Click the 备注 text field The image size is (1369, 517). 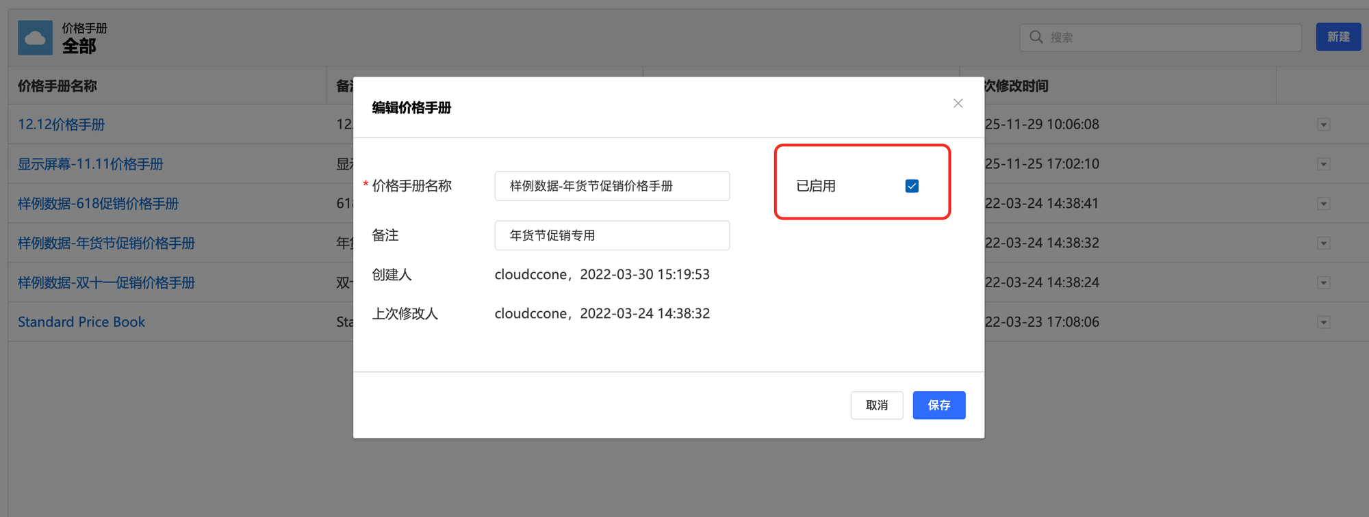[611, 235]
